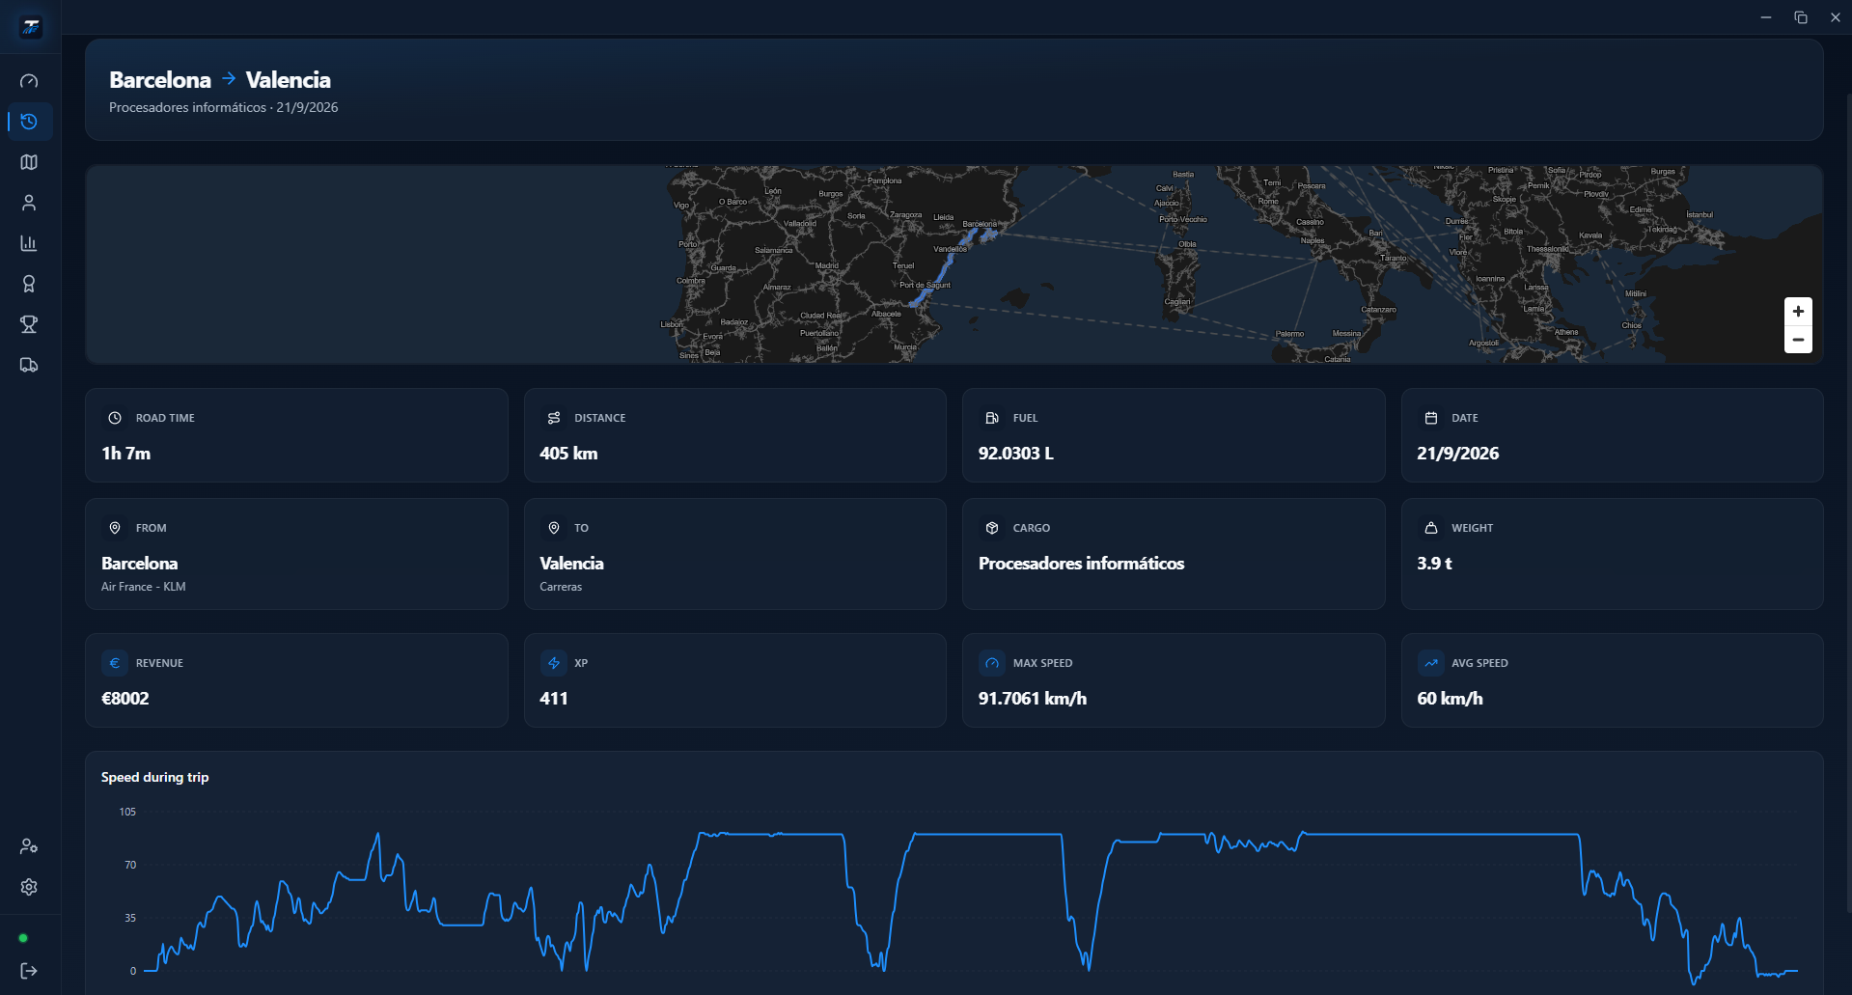The height and width of the screenshot is (995, 1852).
Task: Open the live map sidebar icon
Action: click(x=29, y=162)
